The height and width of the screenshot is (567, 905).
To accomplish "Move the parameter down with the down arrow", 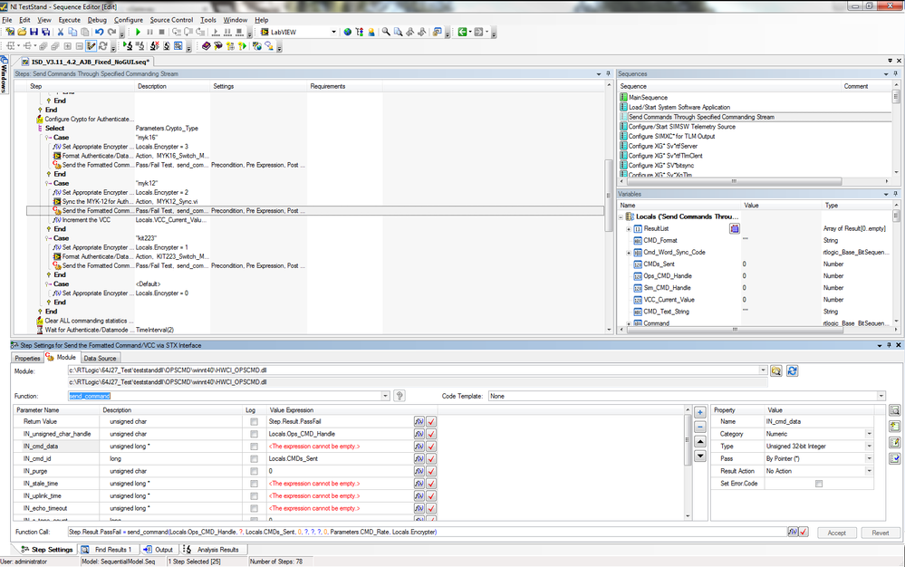I will click(699, 456).
